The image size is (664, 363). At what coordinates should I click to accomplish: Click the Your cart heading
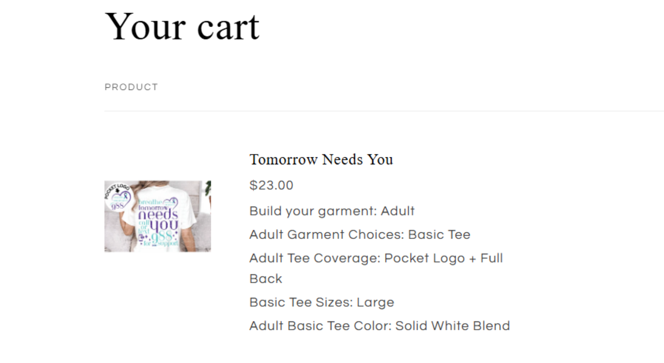pos(182,27)
